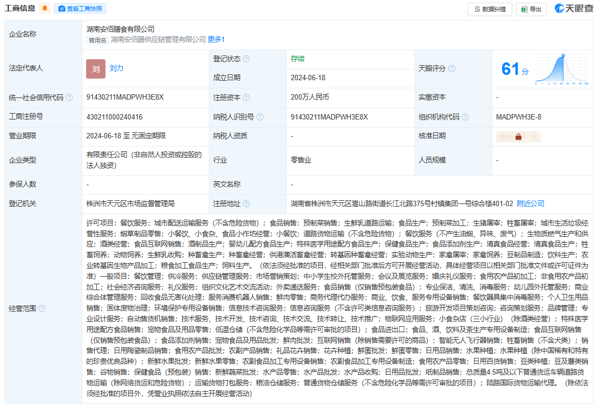Click help icon beside 经营范围

(x=42, y=308)
